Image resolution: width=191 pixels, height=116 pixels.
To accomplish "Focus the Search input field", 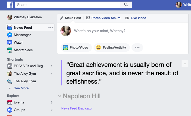I will tap(68, 5).
